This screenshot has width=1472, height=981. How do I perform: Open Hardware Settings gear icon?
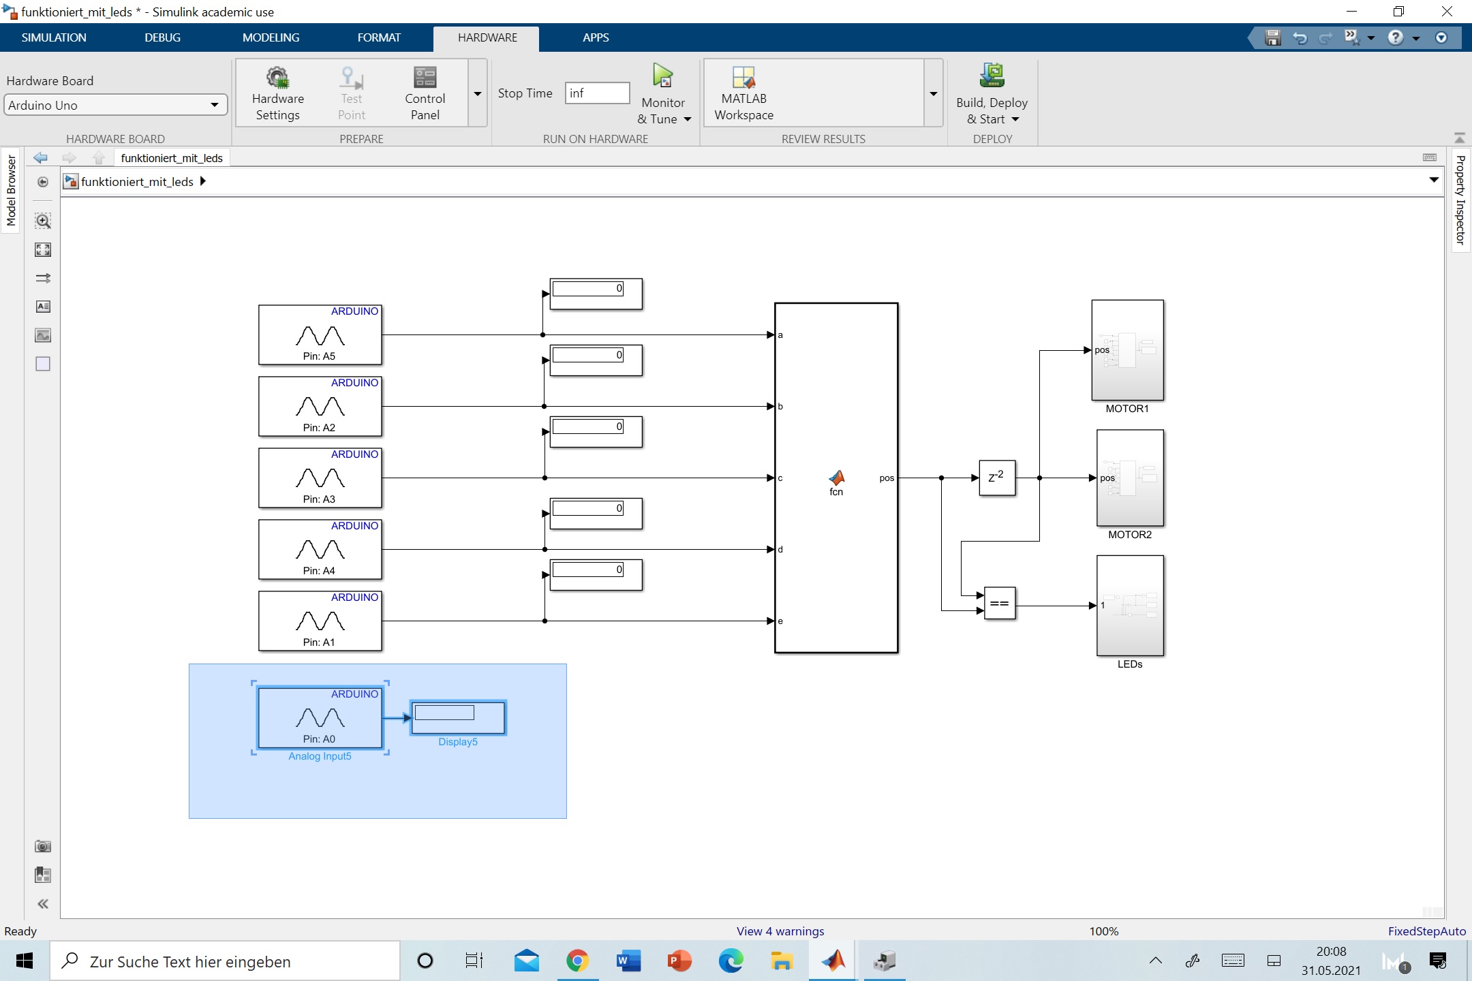[277, 78]
